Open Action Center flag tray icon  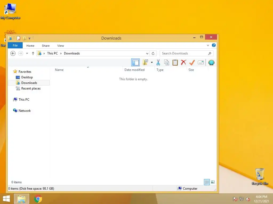click(x=235, y=199)
